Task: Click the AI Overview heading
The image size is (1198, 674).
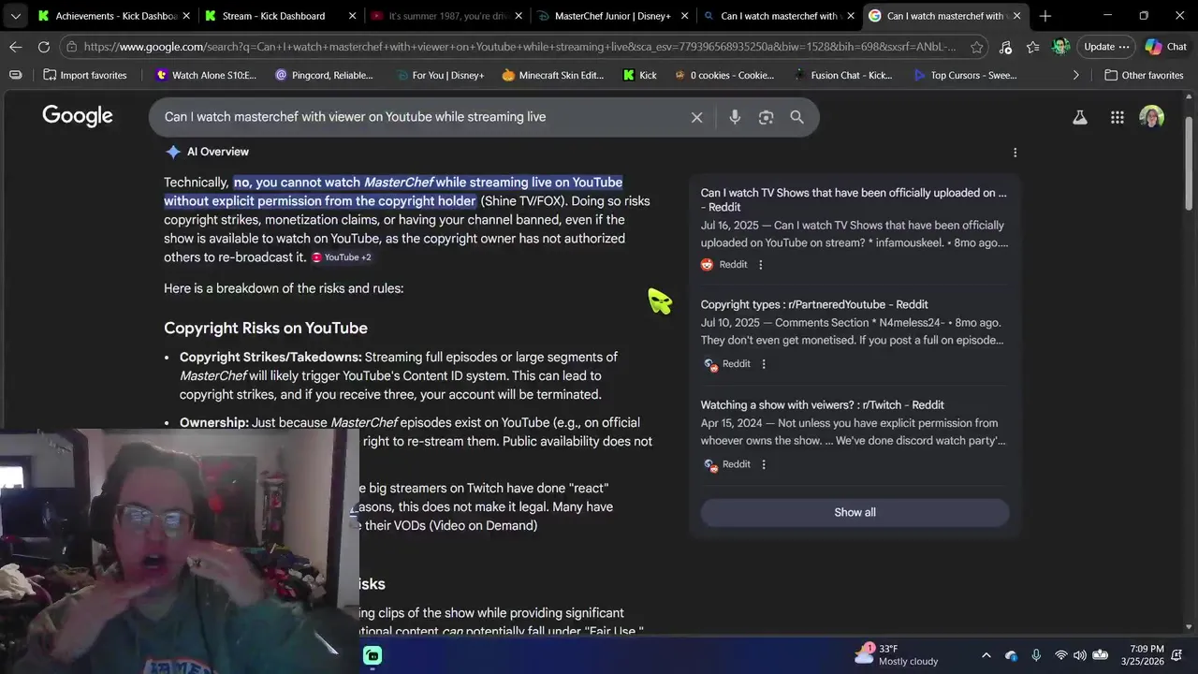Action: click(217, 152)
